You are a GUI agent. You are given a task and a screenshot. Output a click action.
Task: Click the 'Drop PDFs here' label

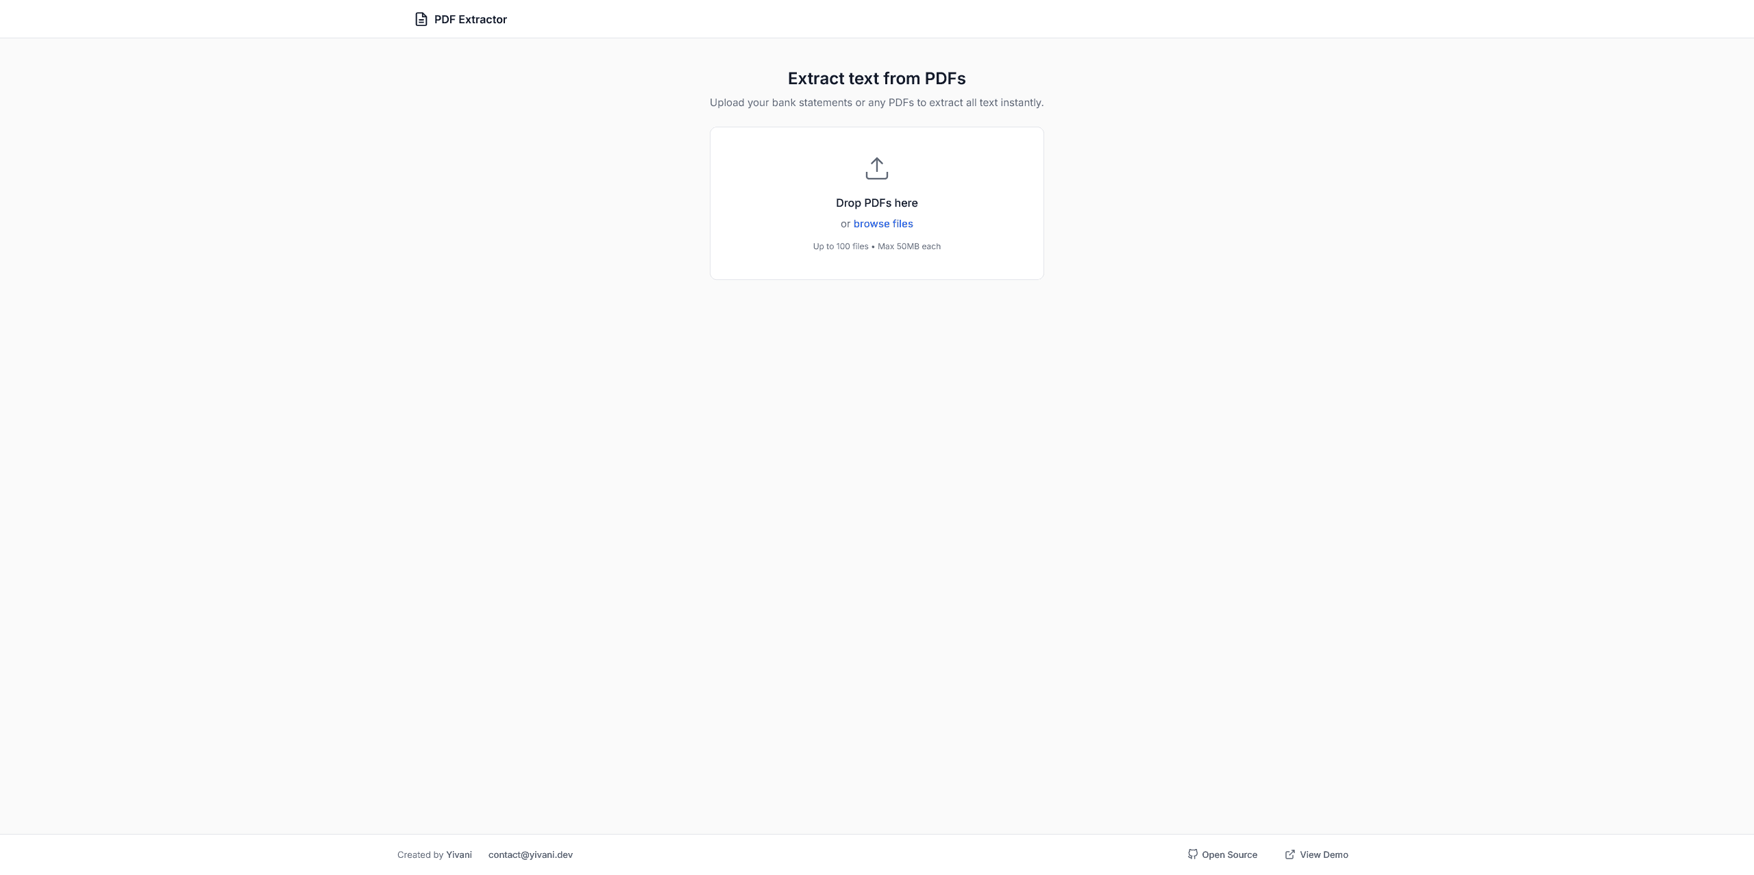tap(876, 203)
